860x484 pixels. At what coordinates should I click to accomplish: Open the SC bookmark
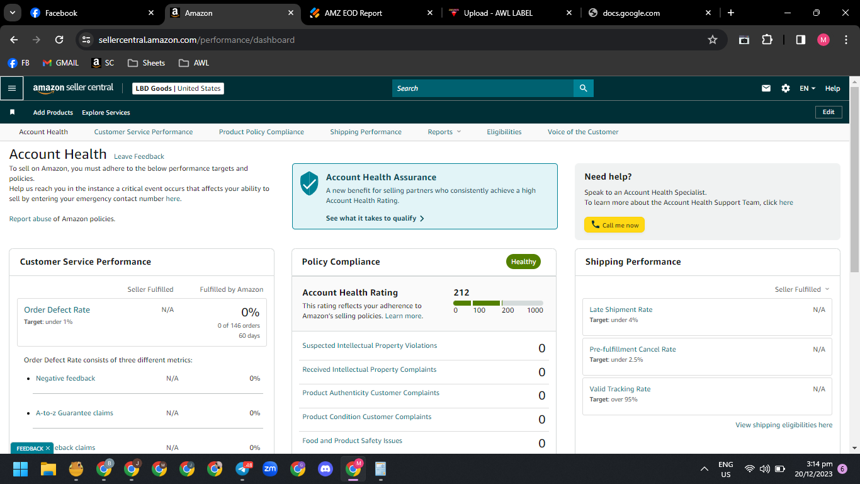point(103,63)
